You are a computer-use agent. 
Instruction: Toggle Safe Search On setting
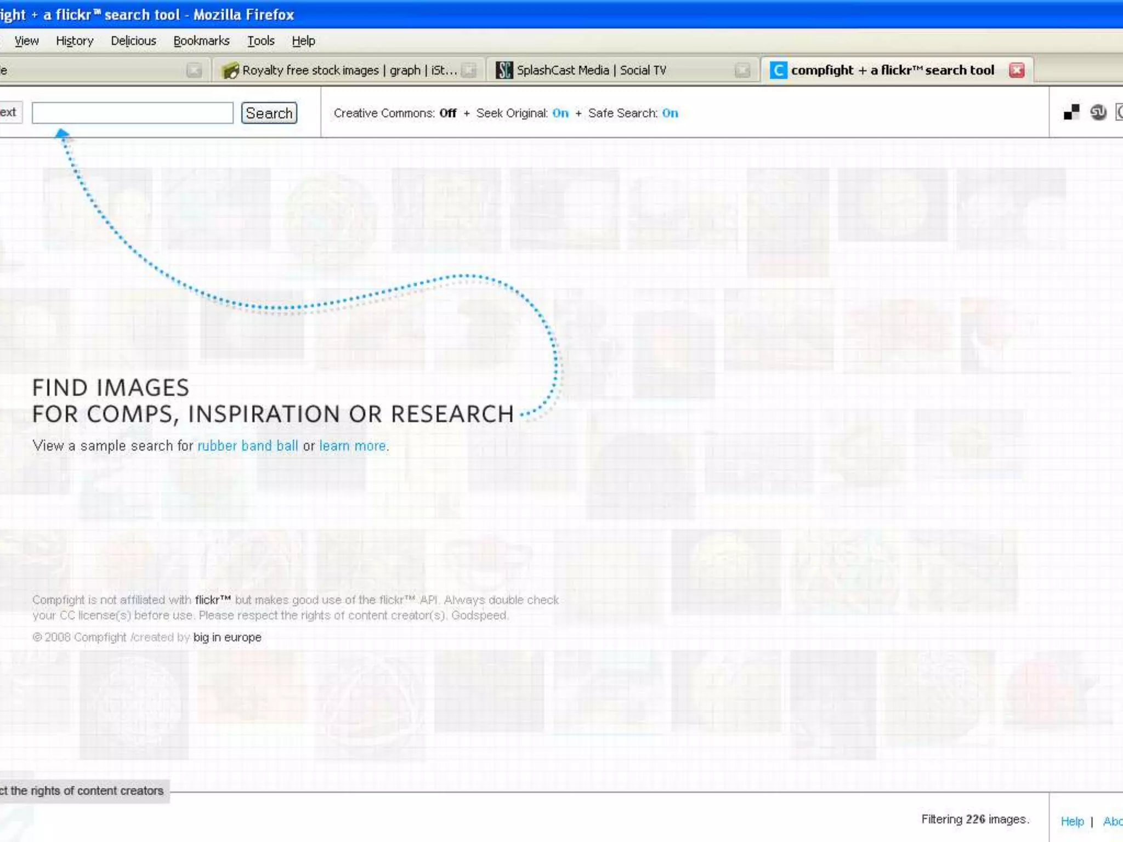tap(670, 113)
